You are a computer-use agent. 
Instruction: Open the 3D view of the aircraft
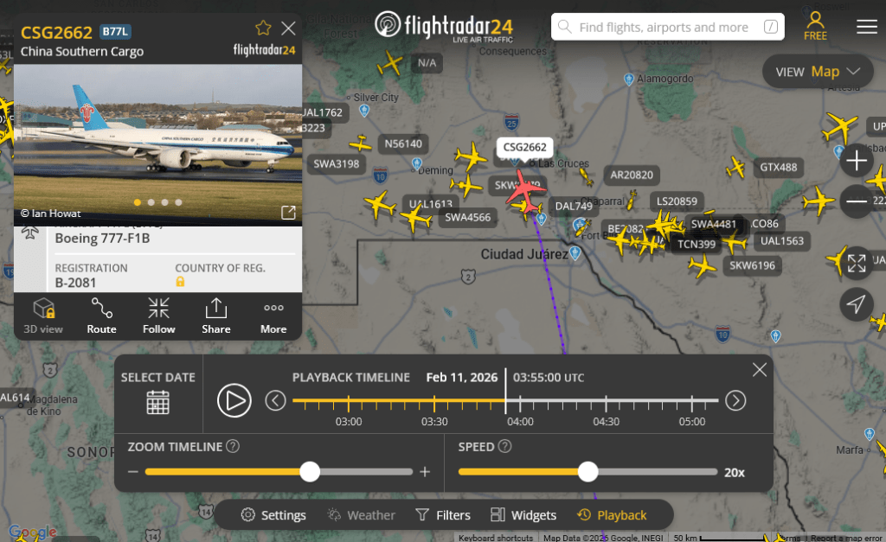[43, 316]
